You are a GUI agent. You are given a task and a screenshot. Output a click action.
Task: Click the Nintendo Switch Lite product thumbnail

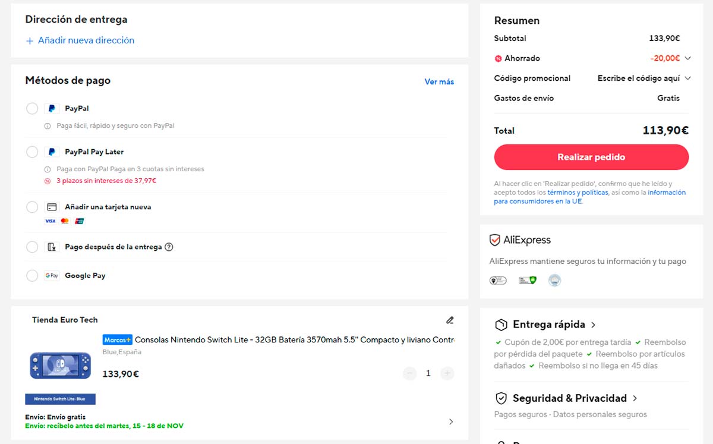pos(60,366)
